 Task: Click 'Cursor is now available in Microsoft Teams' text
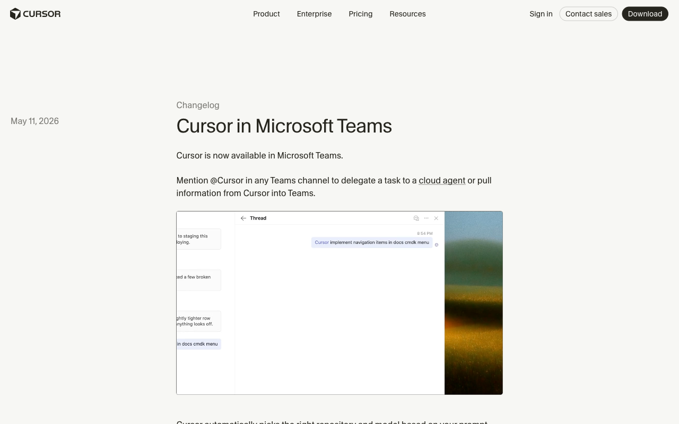pyautogui.click(x=259, y=155)
